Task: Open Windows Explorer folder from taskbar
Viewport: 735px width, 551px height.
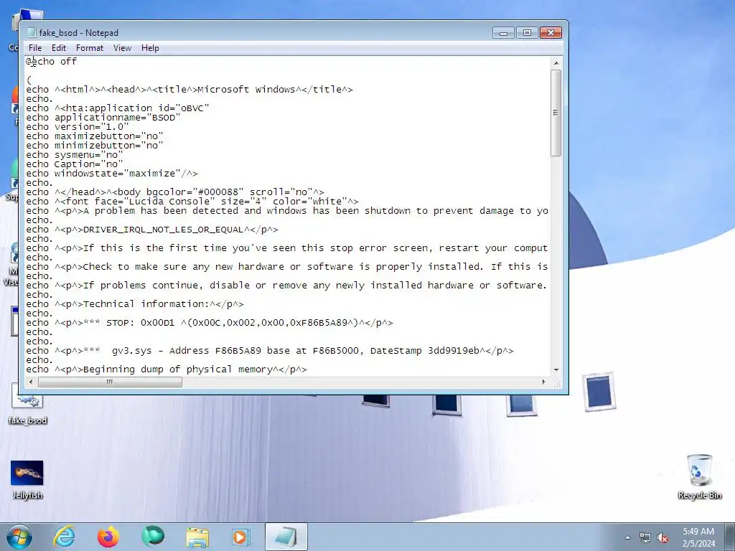Action: point(197,537)
